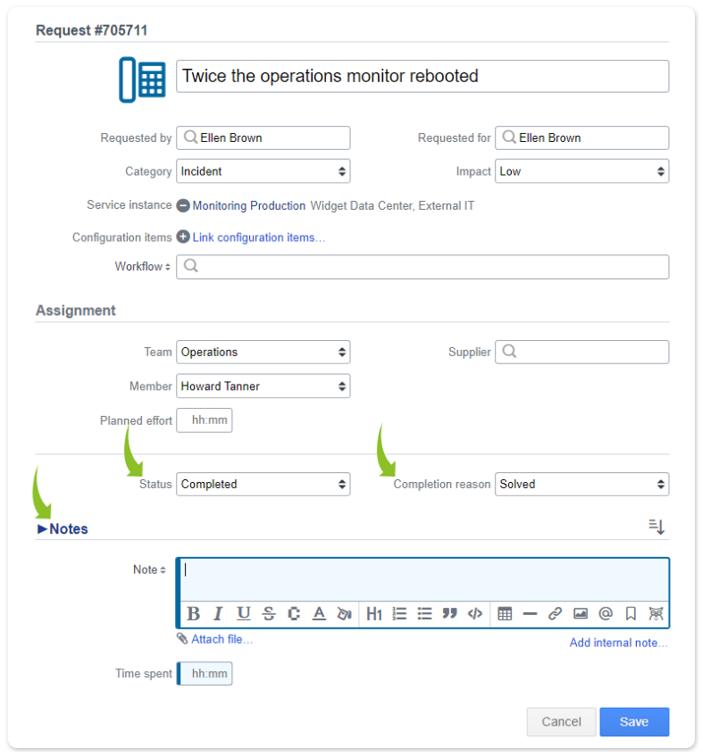Click the dashed-outline format icon beside strikethrough

coord(294,614)
